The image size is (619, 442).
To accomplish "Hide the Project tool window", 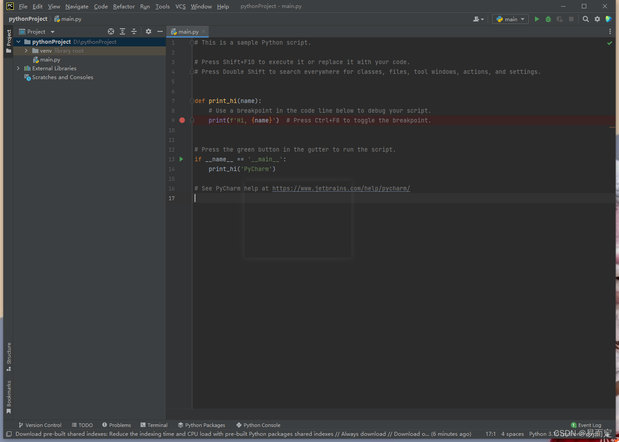I will [160, 31].
